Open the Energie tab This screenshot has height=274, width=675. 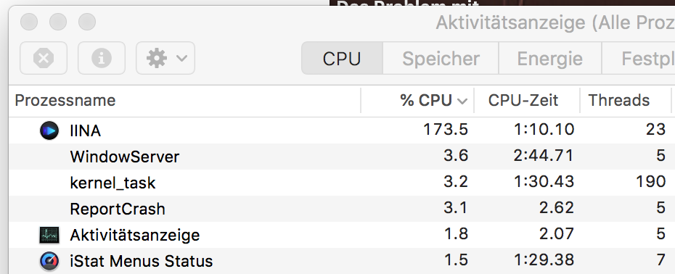(549, 58)
